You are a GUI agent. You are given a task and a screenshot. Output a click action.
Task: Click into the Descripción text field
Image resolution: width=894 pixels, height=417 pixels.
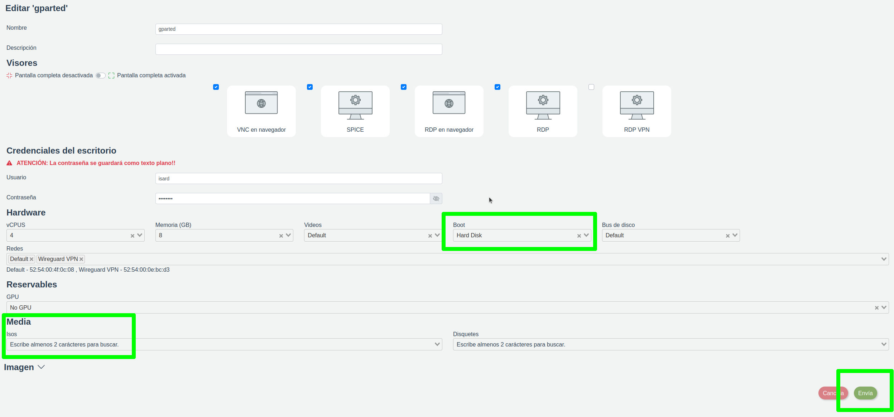coord(298,49)
